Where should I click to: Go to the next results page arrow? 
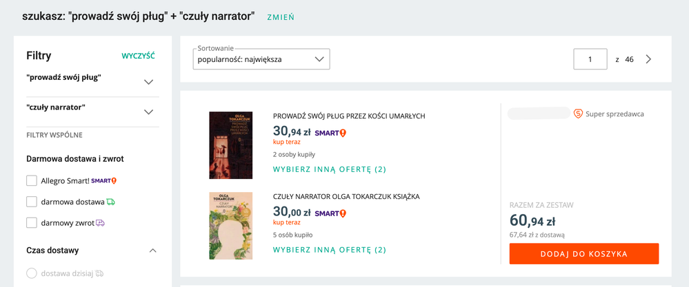click(648, 59)
